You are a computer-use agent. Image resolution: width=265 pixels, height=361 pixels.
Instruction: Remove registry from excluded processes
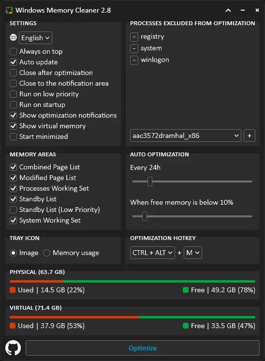[x=134, y=37]
